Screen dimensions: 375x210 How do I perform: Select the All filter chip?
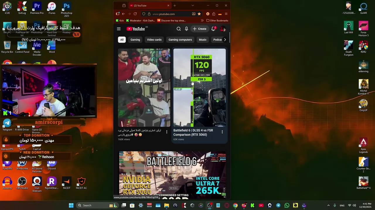coord(122,40)
